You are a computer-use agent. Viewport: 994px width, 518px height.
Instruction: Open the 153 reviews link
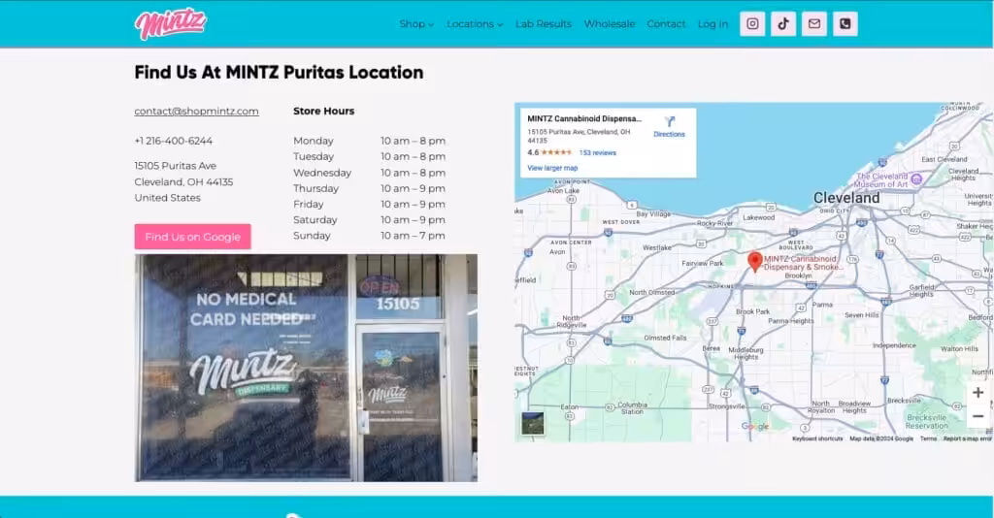coord(598,152)
